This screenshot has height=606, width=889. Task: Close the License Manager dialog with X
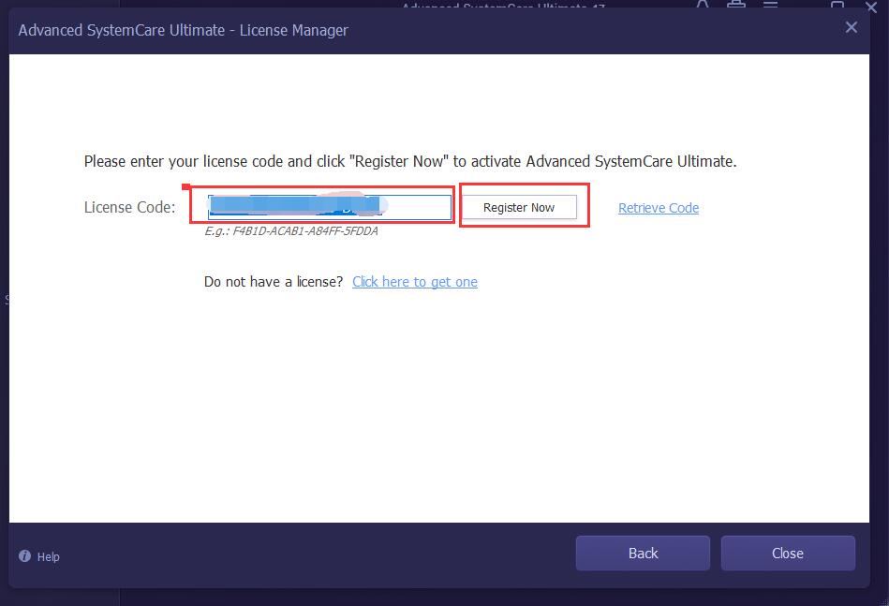(x=851, y=27)
